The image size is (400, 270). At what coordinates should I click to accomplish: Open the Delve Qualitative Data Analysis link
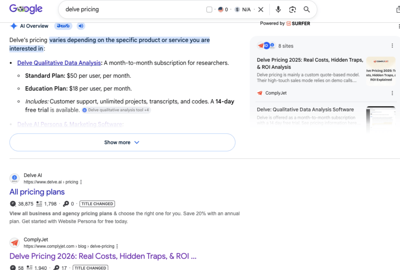coord(59,63)
